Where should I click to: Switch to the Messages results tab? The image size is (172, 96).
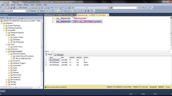pos(59,55)
